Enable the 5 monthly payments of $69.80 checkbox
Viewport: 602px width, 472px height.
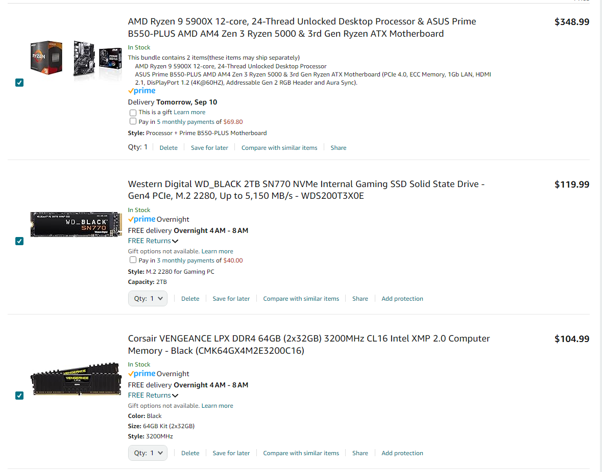(133, 121)
